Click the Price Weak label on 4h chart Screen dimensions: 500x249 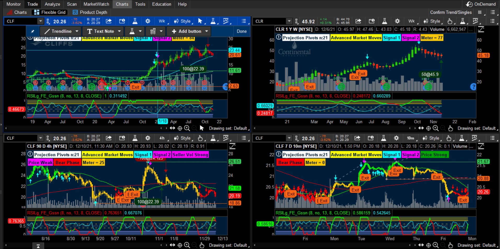40,163
